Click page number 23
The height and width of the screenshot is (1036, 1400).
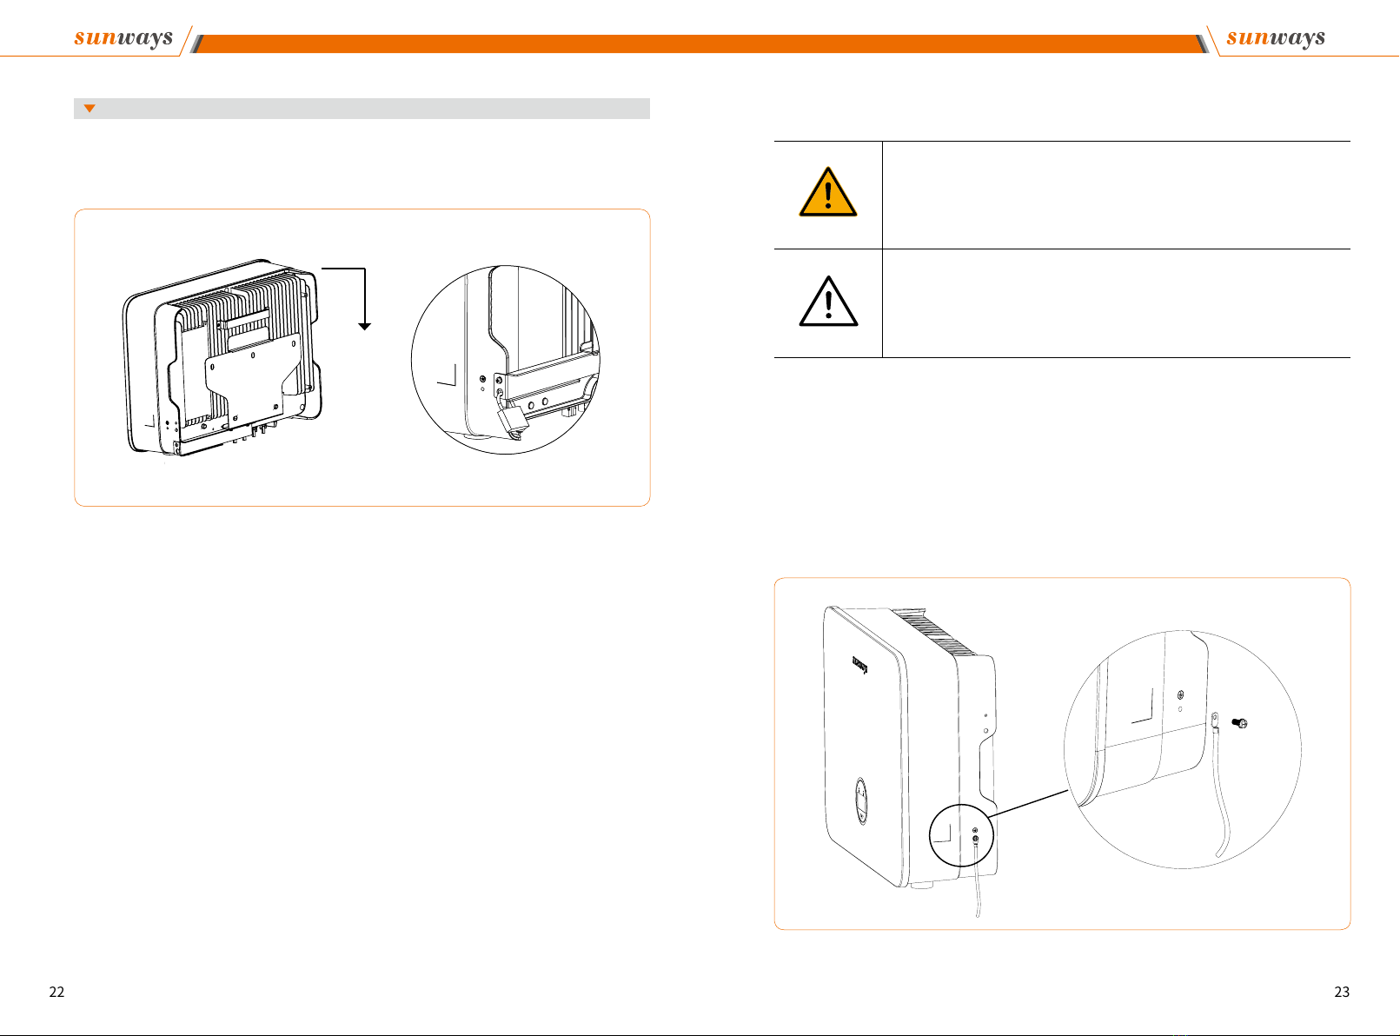(x=1342, y=992)
